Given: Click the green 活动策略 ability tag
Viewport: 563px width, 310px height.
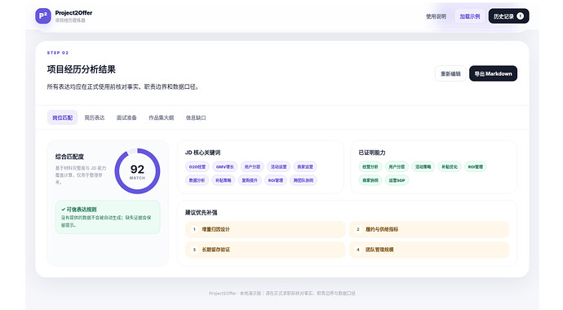Looking at the screenshot, I should pyautogui.click(x=423, y=166).
